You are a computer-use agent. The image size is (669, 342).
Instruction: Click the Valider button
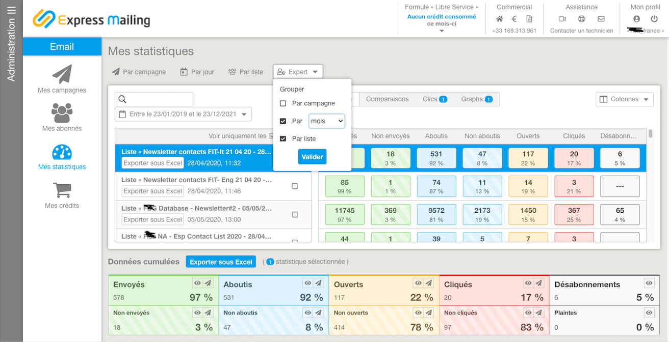coord(312,157)
